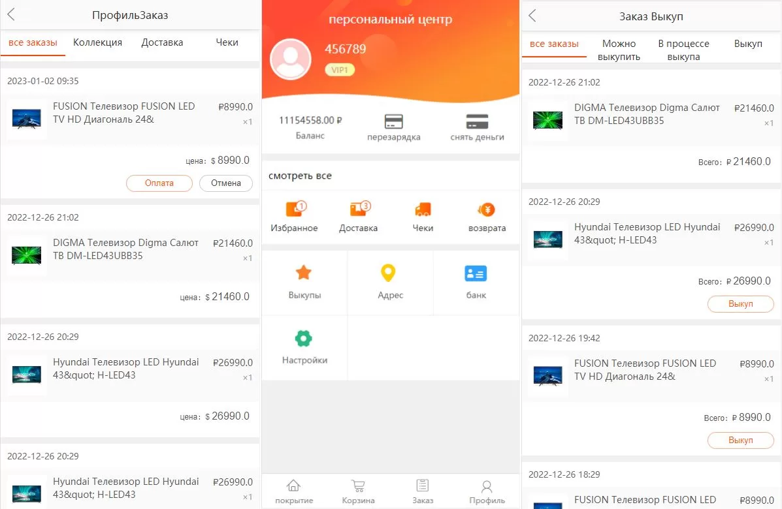Open Избранное favorites icon

point(295,209)
